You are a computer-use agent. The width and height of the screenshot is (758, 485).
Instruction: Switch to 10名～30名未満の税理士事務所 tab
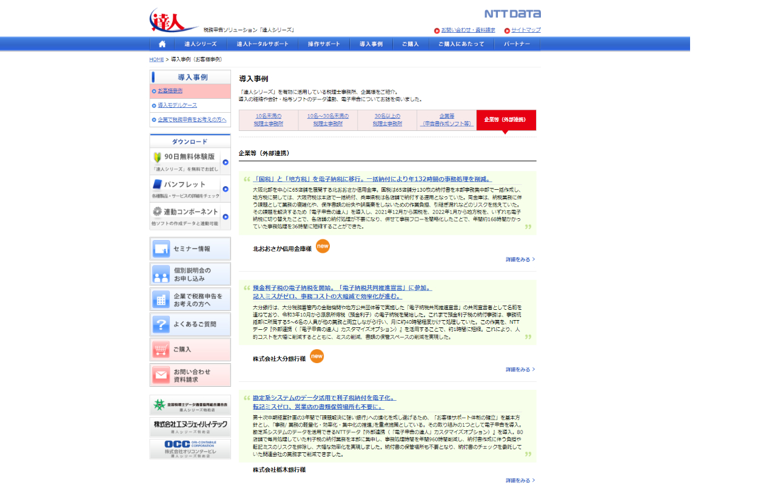coord(328,120)
